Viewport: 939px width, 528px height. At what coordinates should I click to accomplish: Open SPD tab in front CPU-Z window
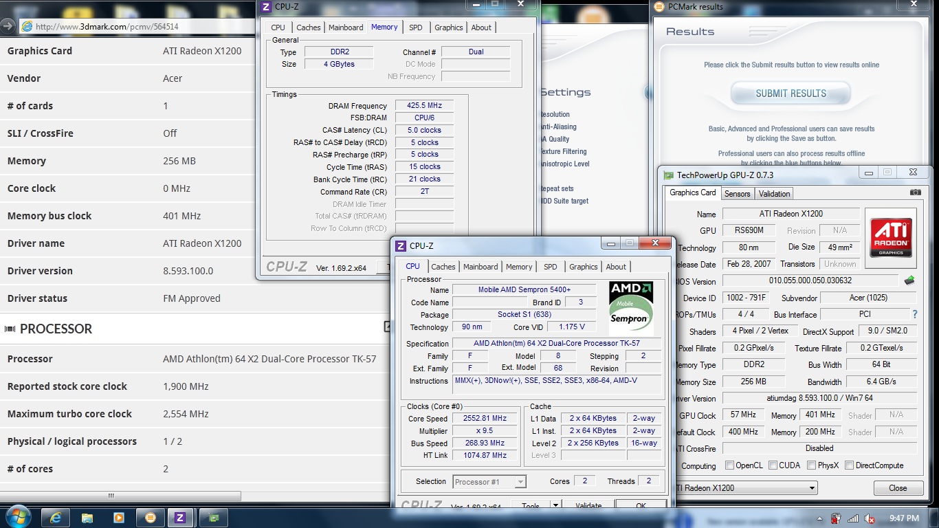pyautogui.click(x=551, y=267)
